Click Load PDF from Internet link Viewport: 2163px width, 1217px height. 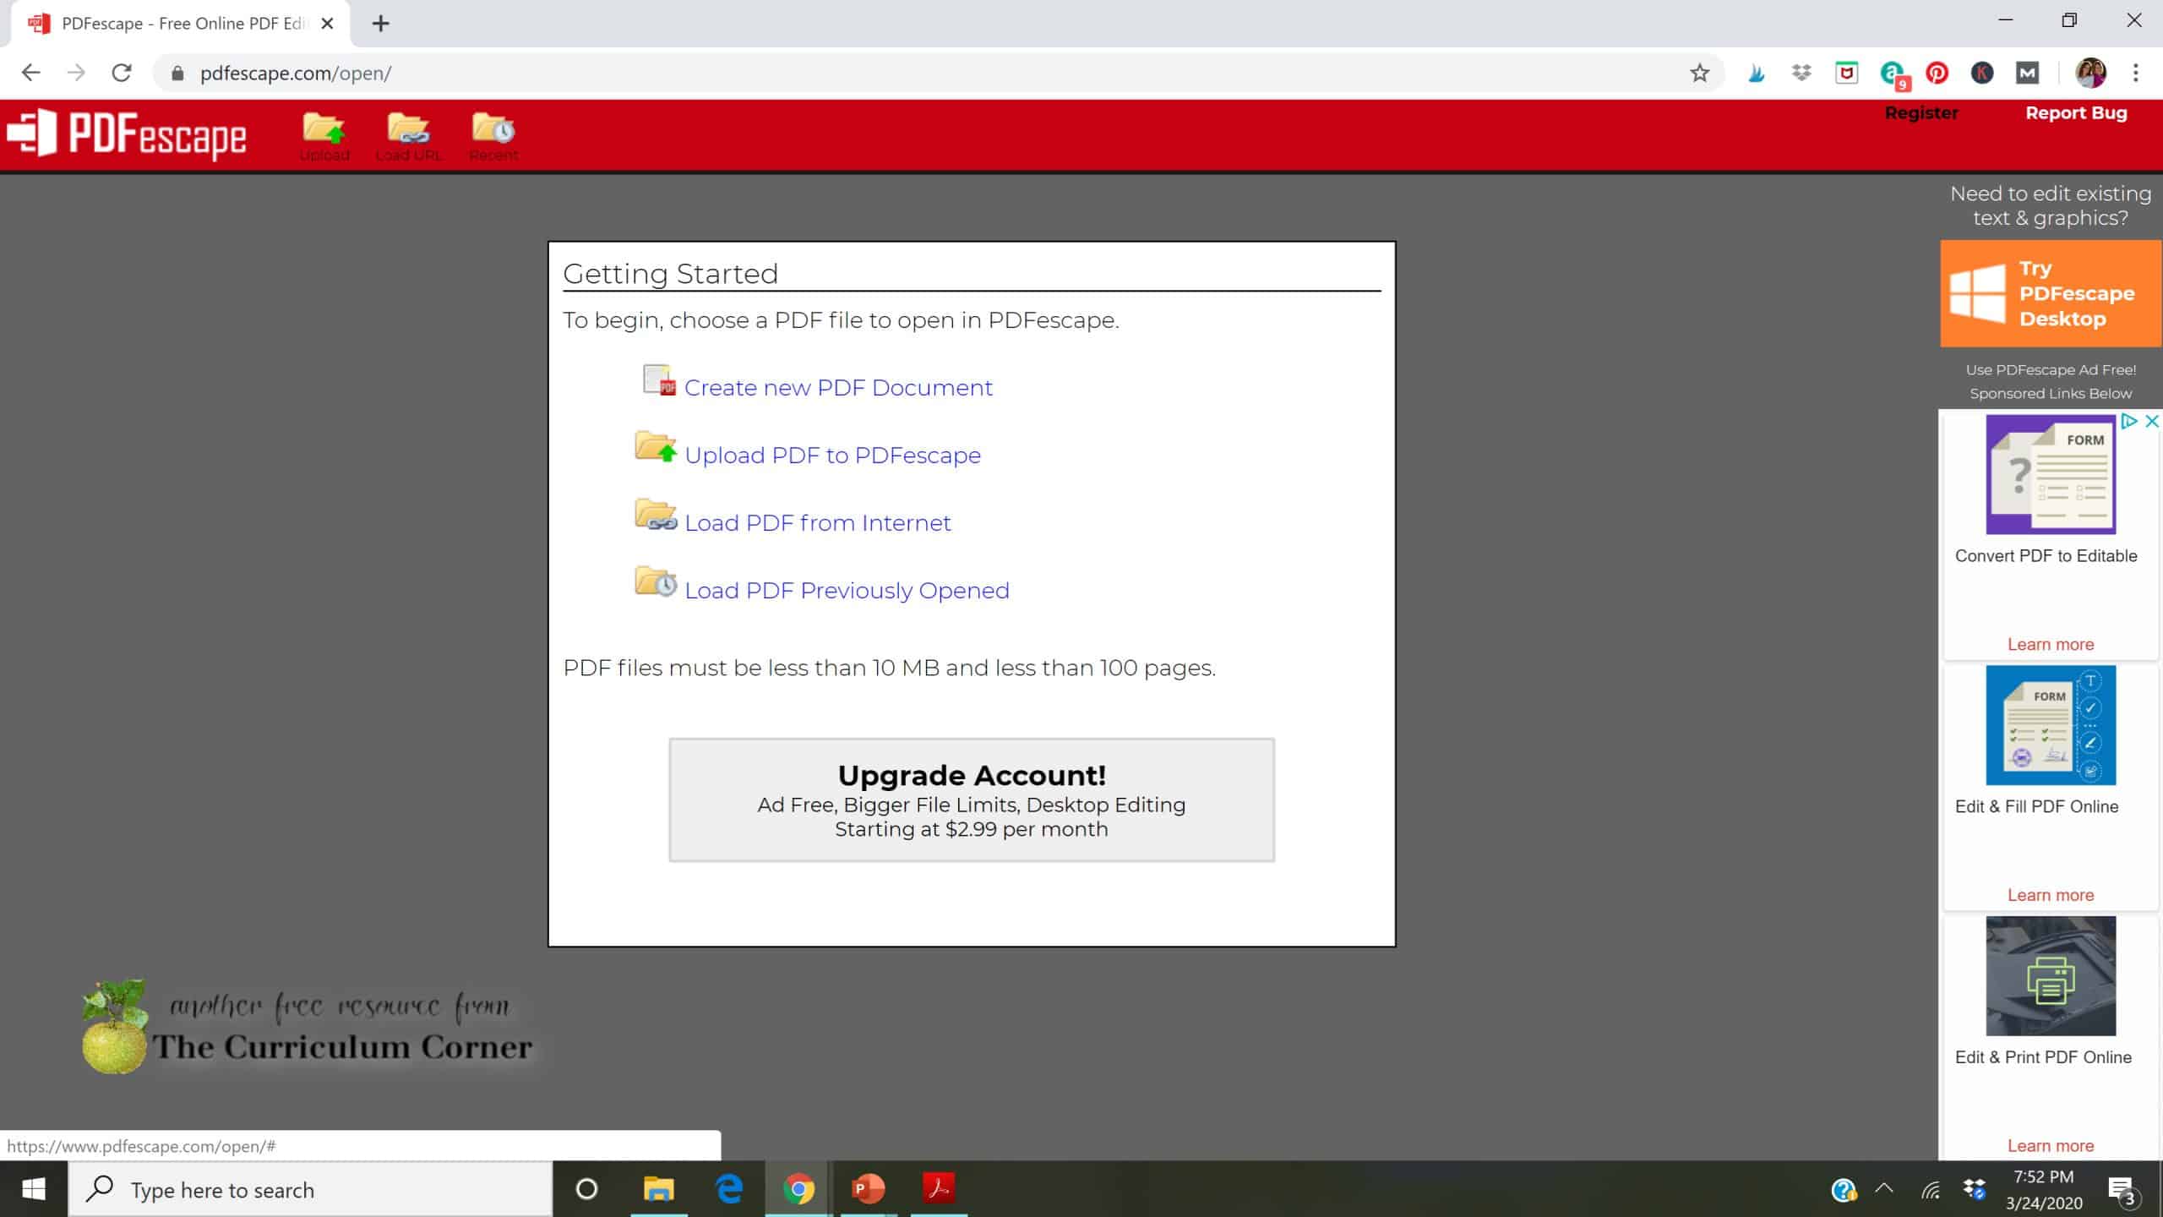[x=817, y=523]
